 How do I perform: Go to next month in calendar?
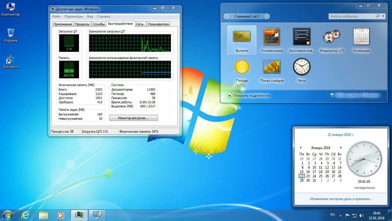[x=341, y=148]
